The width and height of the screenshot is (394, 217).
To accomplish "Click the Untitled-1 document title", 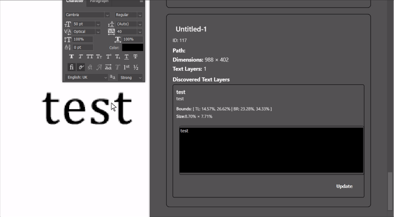I will coord(191,29).
